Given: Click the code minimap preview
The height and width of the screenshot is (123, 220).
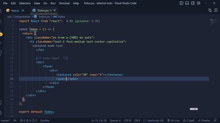Looking at the screenshot, I should click(x=213, y=22).
